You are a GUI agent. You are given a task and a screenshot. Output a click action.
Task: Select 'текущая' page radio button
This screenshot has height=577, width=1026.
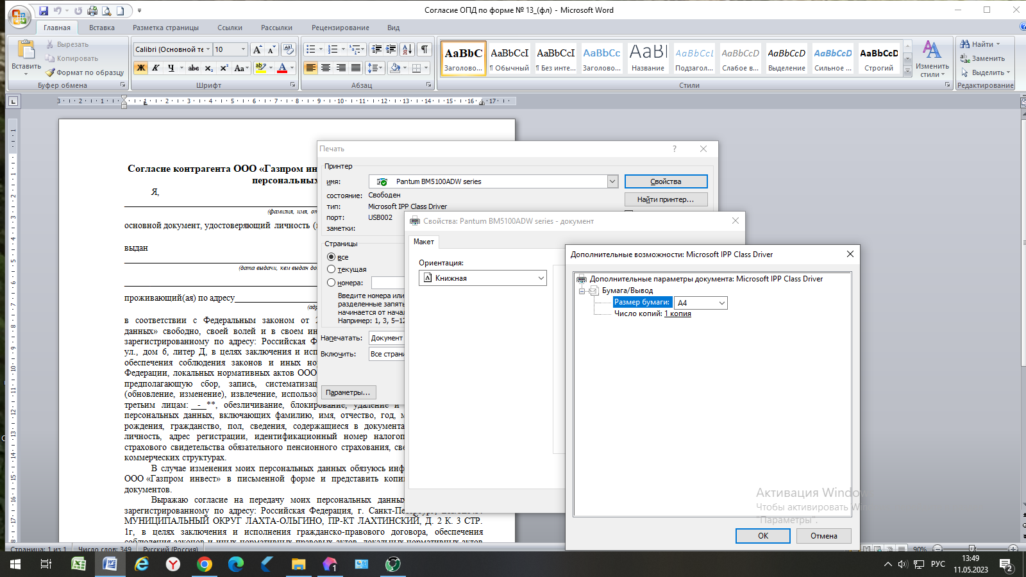click(x=331, y=269)
